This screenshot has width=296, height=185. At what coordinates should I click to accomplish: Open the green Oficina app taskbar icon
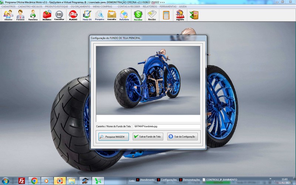point(98,181)
